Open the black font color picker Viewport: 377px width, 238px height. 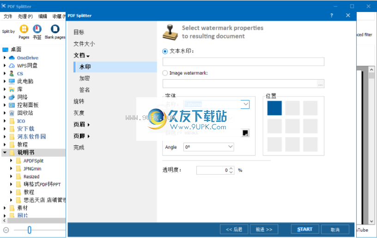(x=245, y=133)
